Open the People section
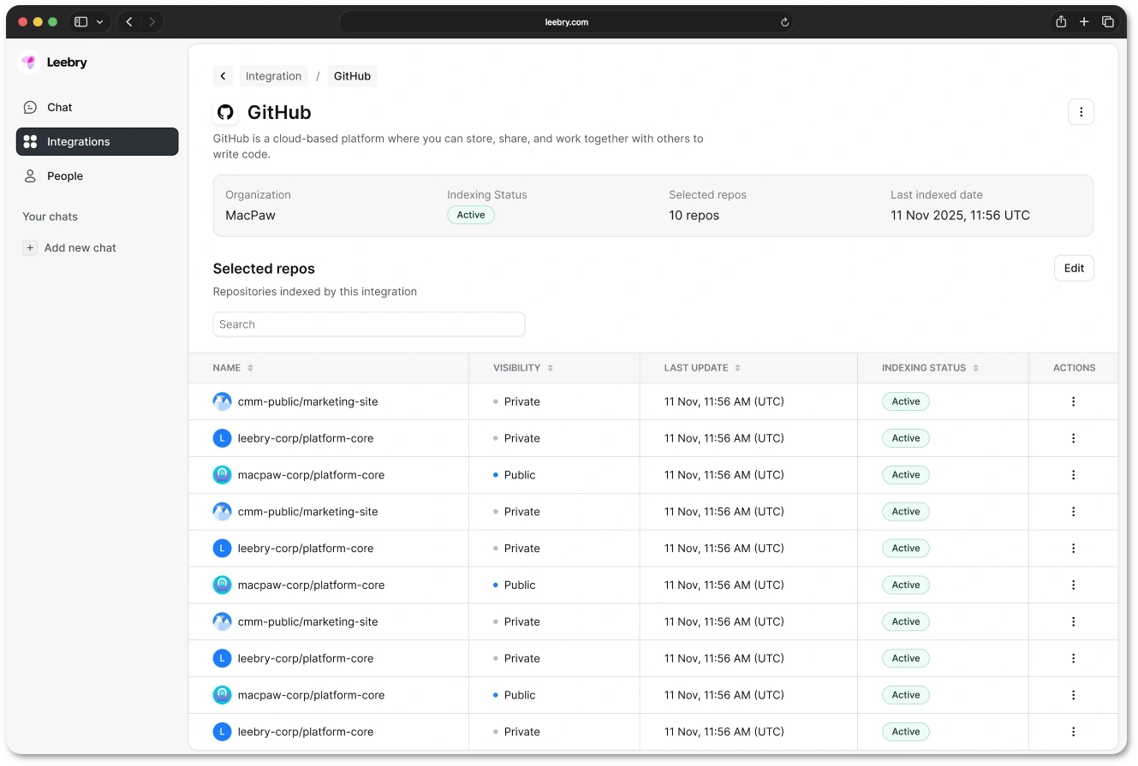 (x=97, y=175)
